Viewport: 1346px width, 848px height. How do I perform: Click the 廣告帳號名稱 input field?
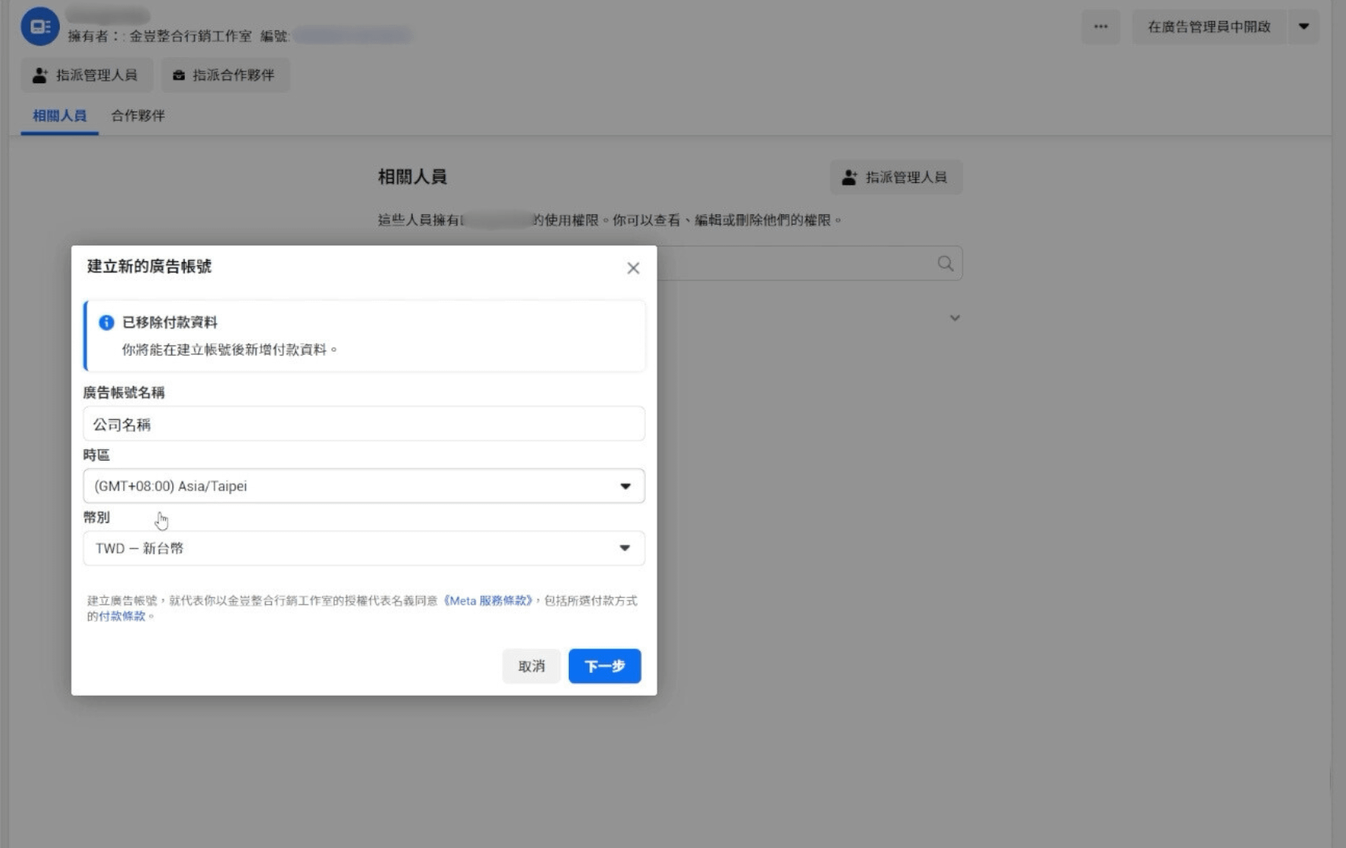364,424
